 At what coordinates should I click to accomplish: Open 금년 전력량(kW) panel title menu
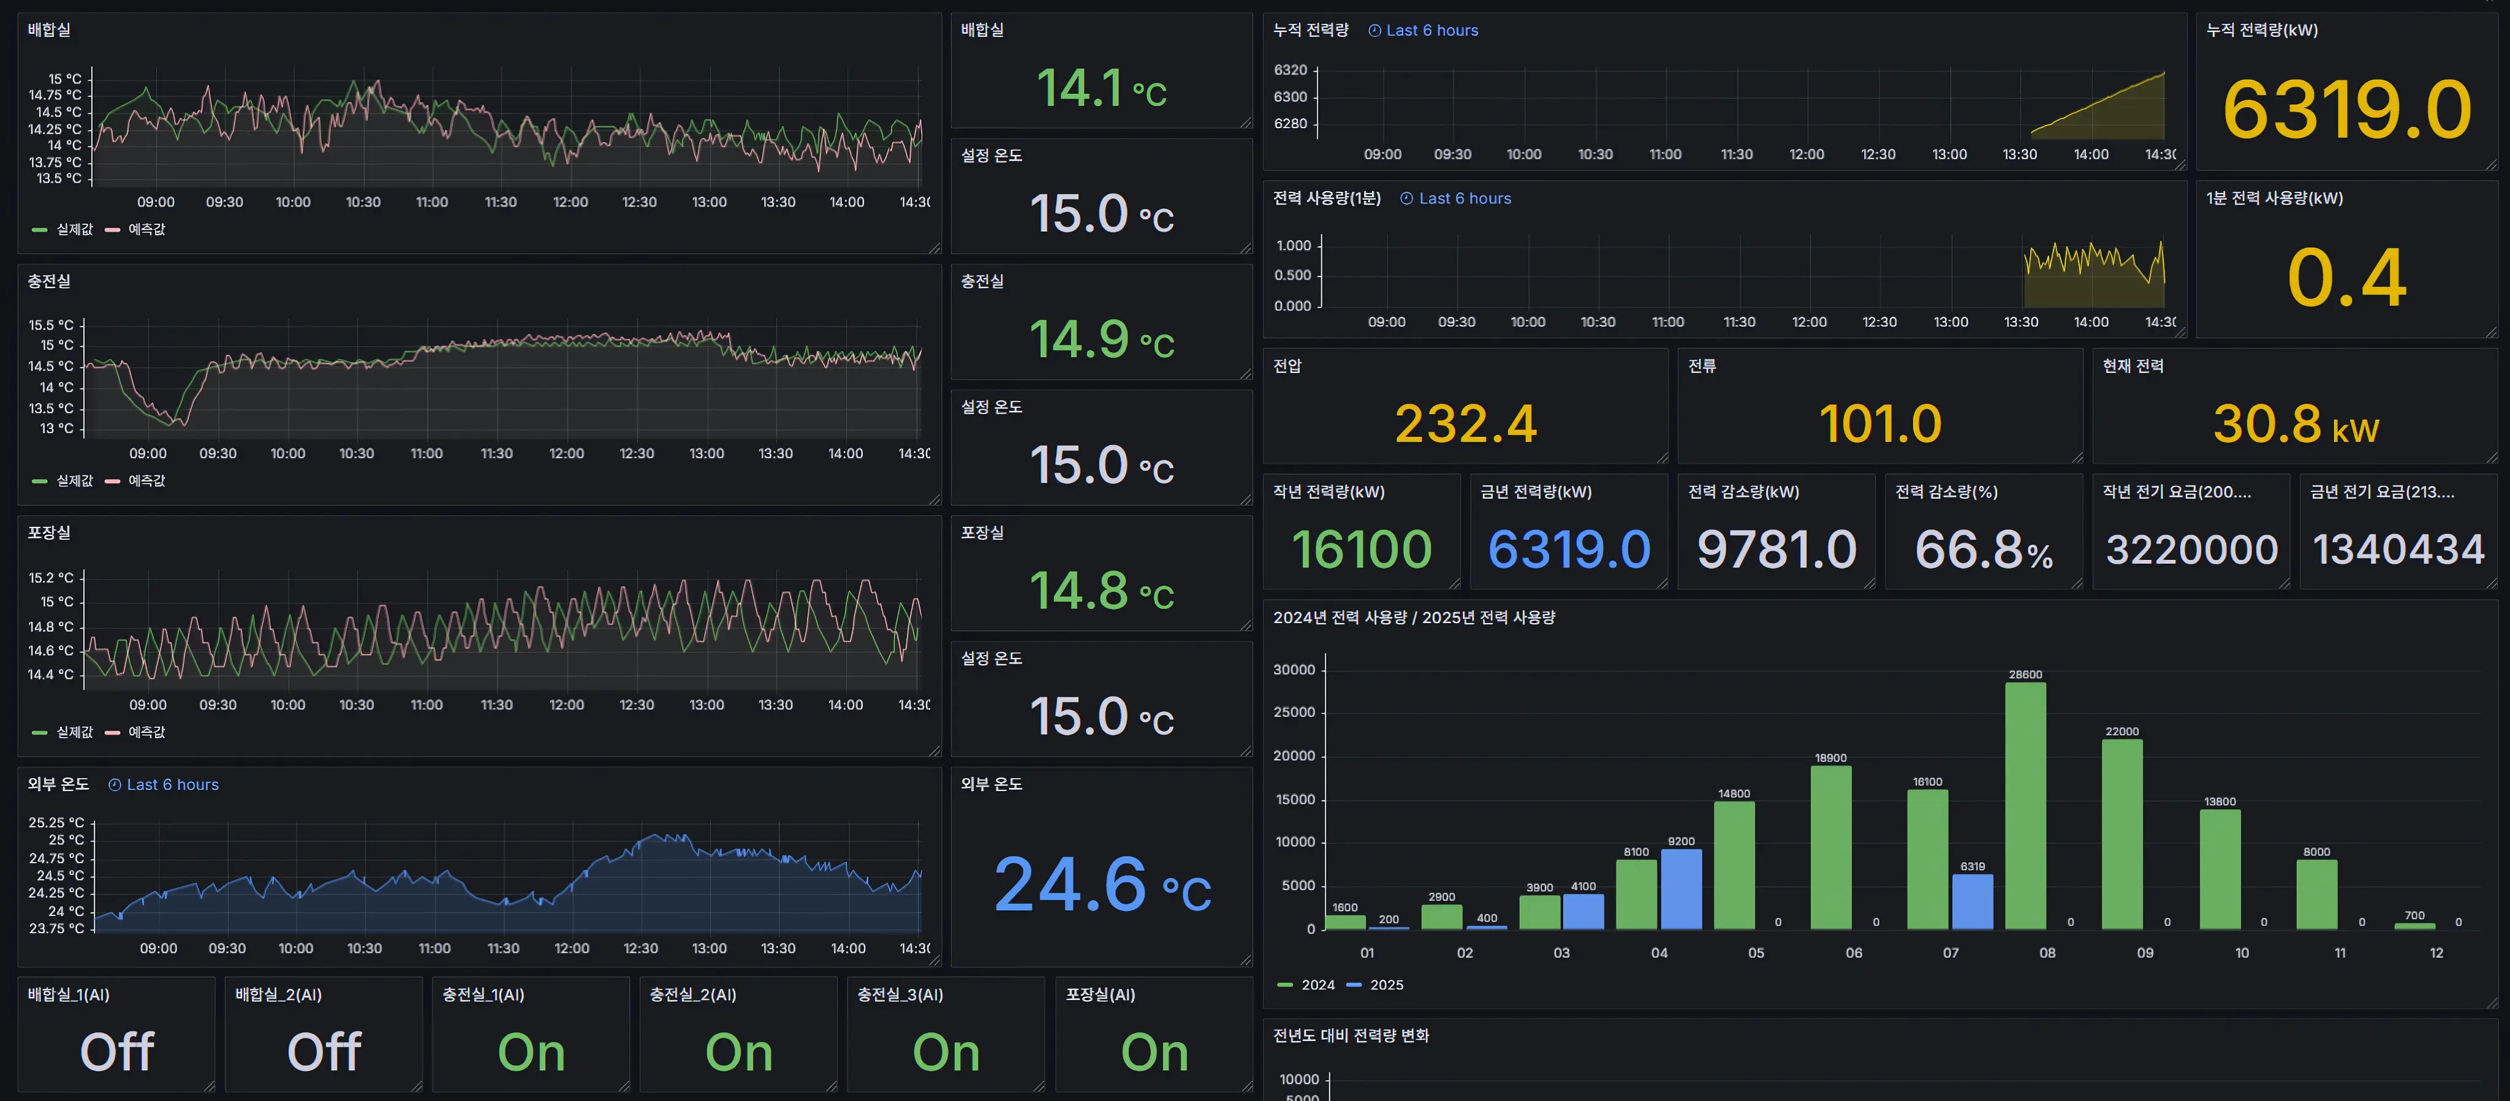(x=1536, y=492)
